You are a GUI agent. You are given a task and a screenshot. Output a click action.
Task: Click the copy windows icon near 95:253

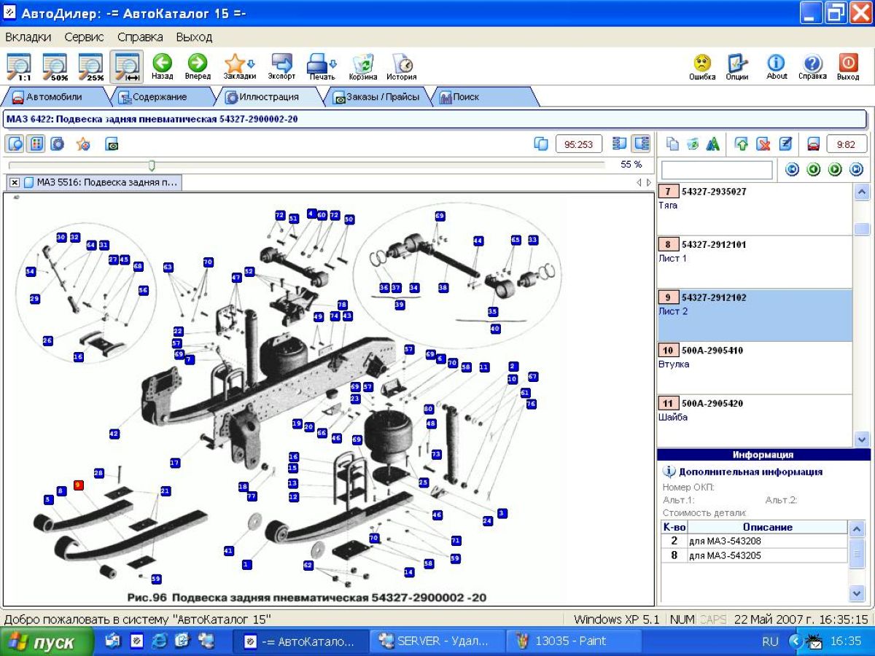pos(541,144)
